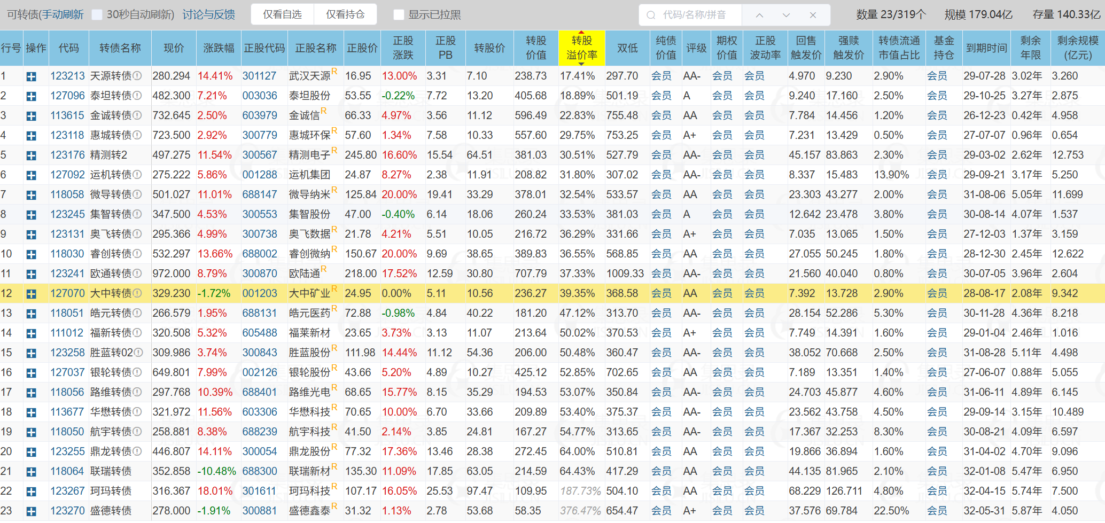Click plus icon for 泰坦转债 row

point(32,97)
